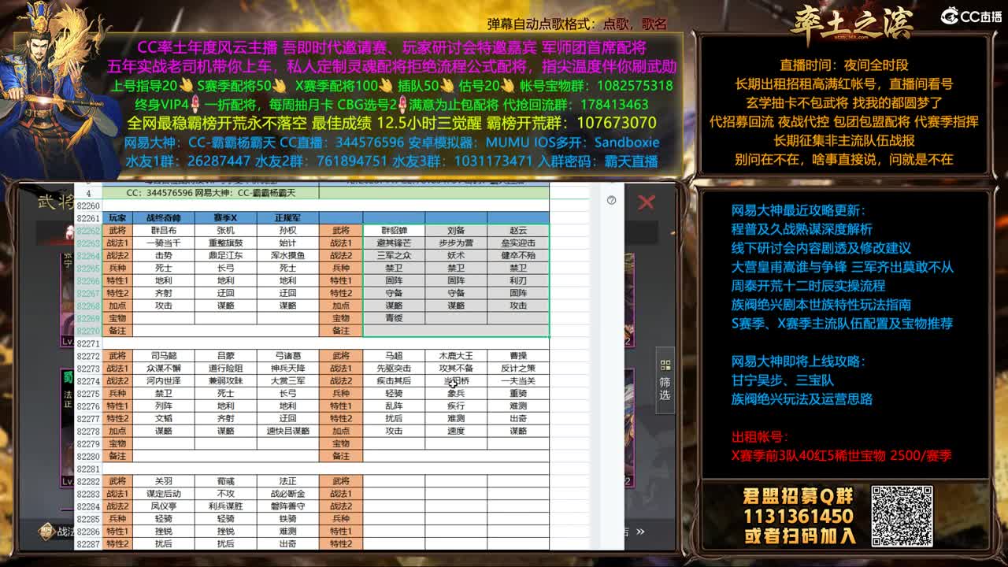Click the 战法 icon at bottom left
This screenshot has height=567, width=1008.
[x=48, y=532]
